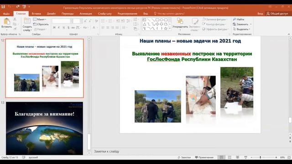
Task: Switch to the Вставка tab
Action: pos(36,14)
